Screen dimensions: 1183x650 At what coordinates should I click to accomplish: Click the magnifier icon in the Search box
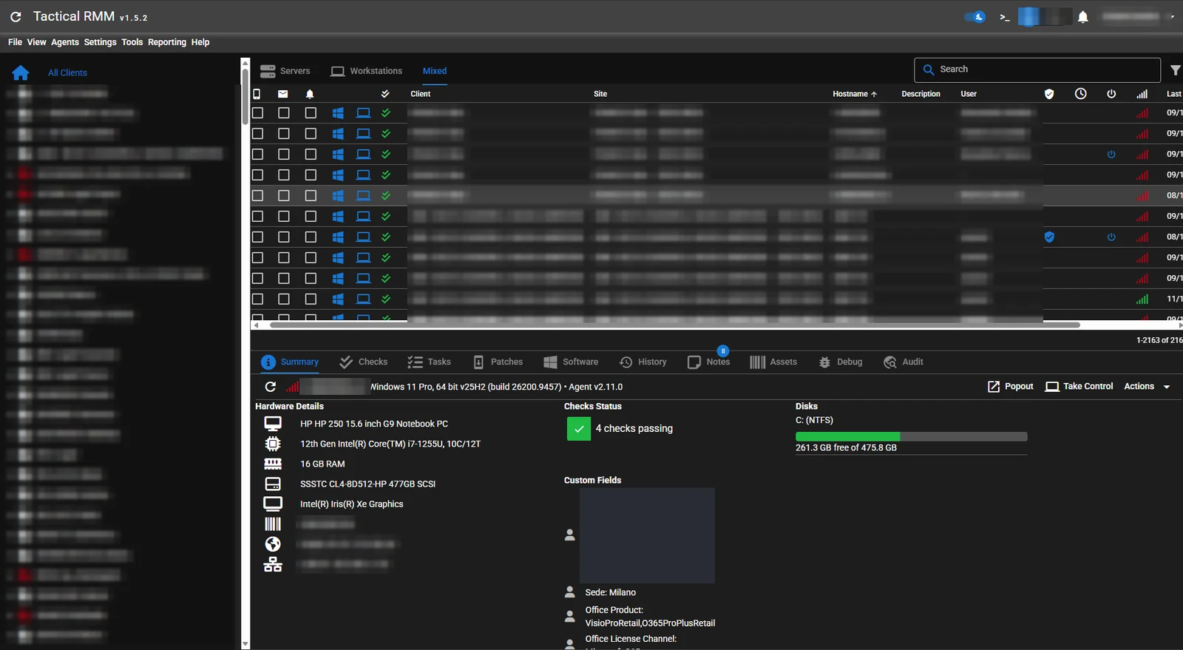[929, 70]
